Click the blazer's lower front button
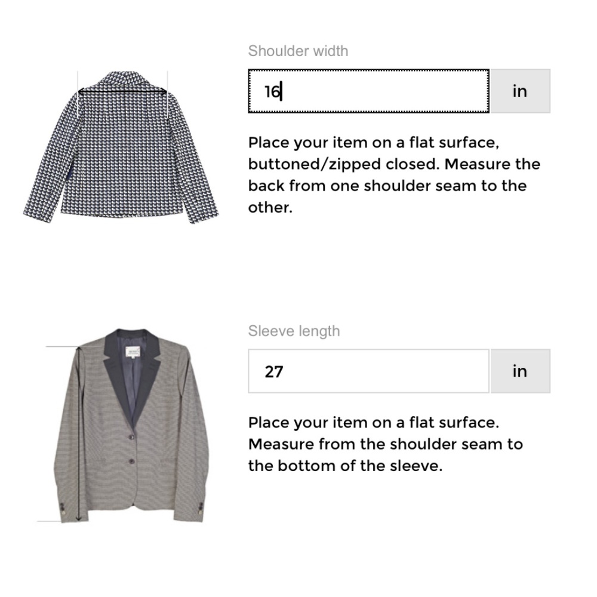The image size is (597, 597). pyautogui.click(x=132, y=461)
